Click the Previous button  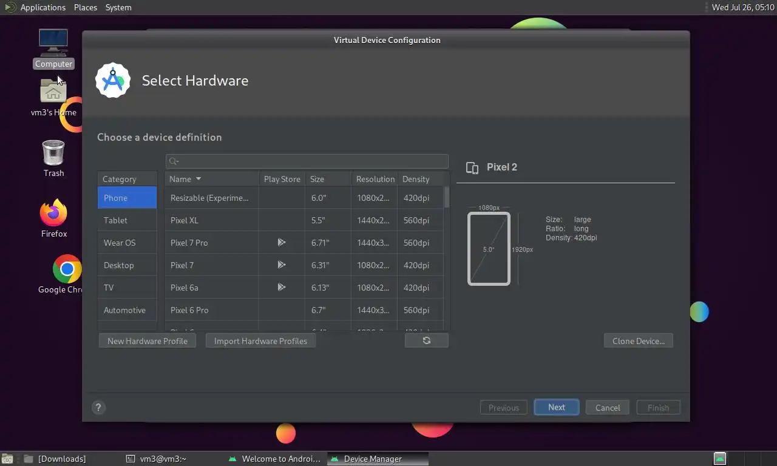click(x=504, y=408)
